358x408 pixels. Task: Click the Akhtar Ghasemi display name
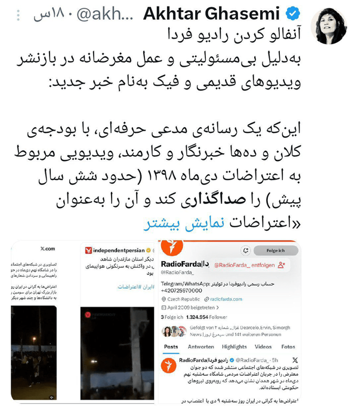(x=211, y=14)
